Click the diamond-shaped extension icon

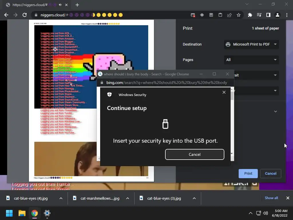pos(202,15)
